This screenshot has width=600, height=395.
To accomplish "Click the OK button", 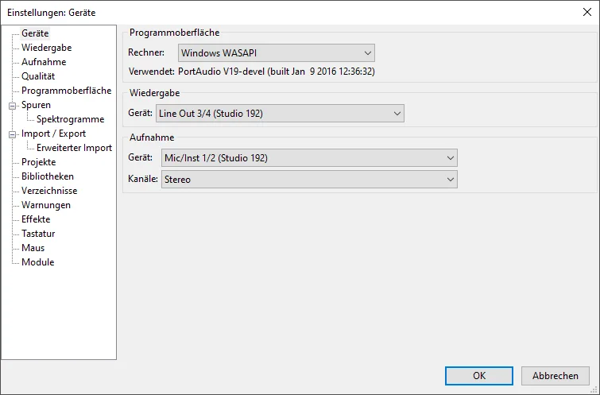I will coord(478,376).
